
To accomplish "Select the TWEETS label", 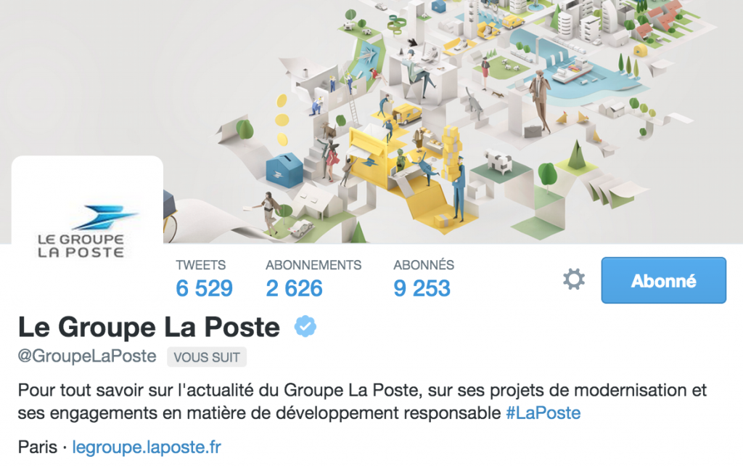I will point(200,265).
